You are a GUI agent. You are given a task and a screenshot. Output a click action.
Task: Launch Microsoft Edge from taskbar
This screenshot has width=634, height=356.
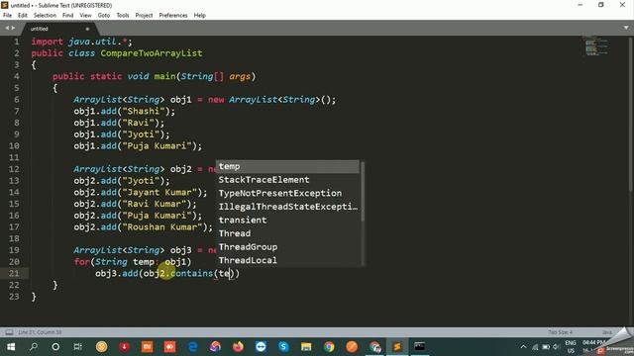pyautogui.click(x=193, y=347)
